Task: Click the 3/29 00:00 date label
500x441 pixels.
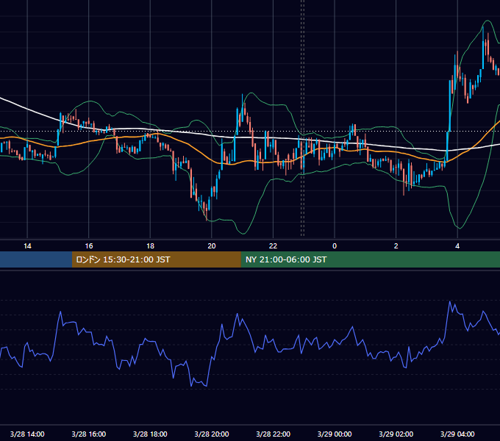Action: (335, 434)
